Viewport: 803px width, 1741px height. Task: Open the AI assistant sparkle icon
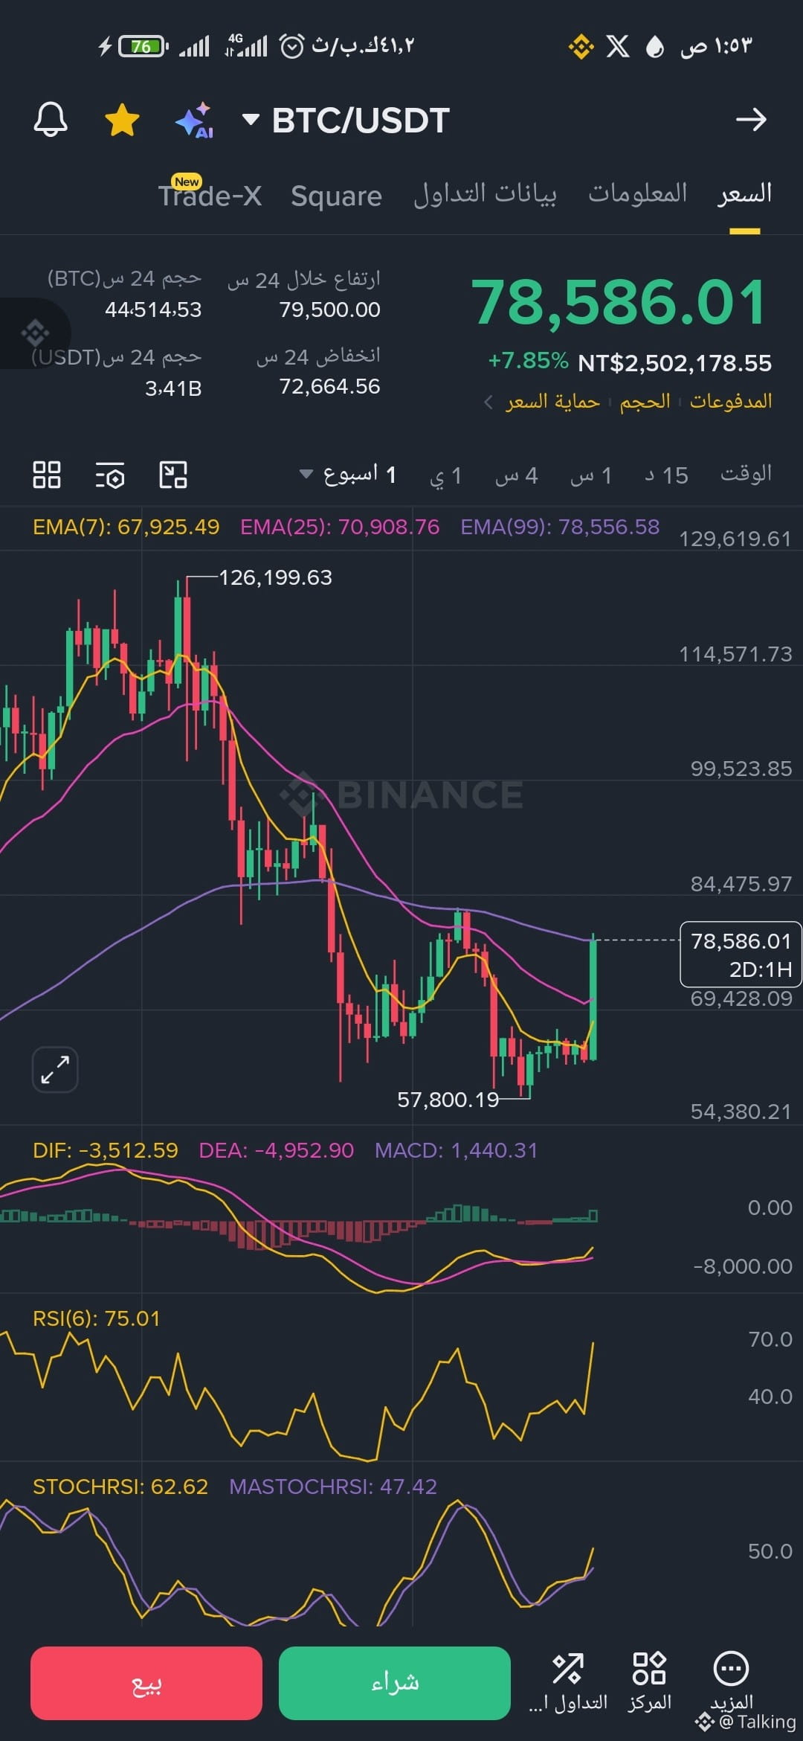tap(195, 120)
